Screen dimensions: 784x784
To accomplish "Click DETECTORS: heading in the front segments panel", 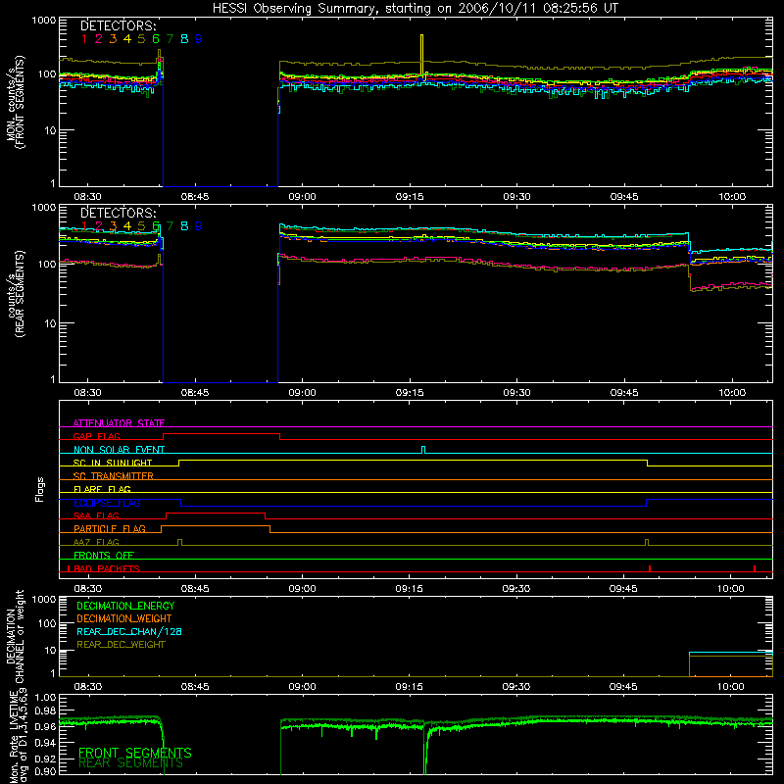I will coord(119,25).
